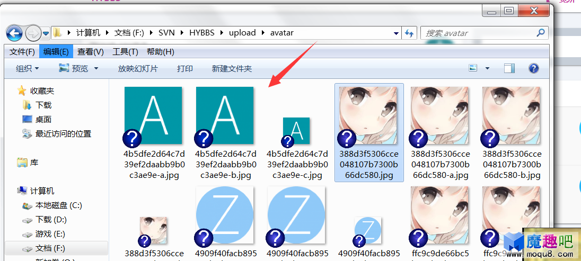Click the avatar breadcrumb segment
581x261 pixels.
click(282, 33)
